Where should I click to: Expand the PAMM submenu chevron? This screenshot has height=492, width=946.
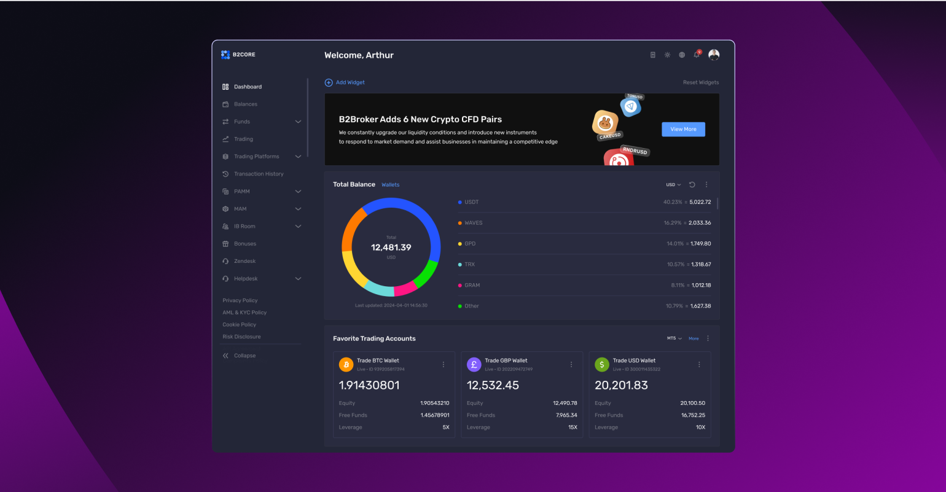(298, 192)
